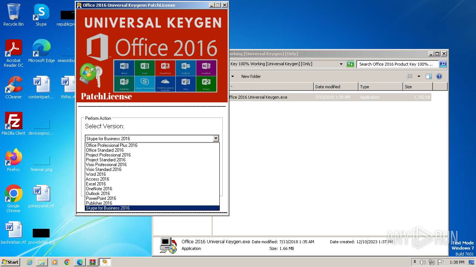Minimize the Keygen PatchLicense window
Viewport: 476px width, 267px height.
tap(211, 5)
